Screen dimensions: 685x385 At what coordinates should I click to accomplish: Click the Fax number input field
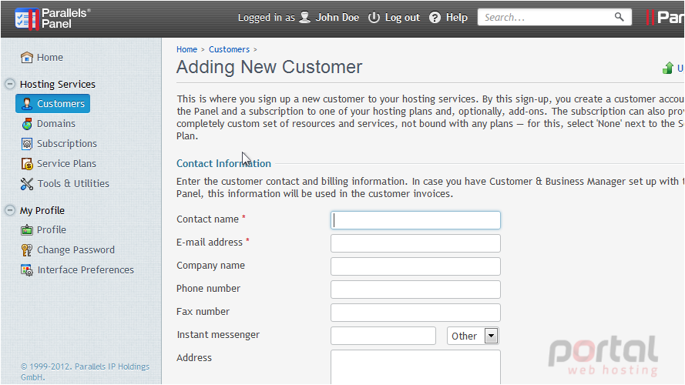(415, 313)
